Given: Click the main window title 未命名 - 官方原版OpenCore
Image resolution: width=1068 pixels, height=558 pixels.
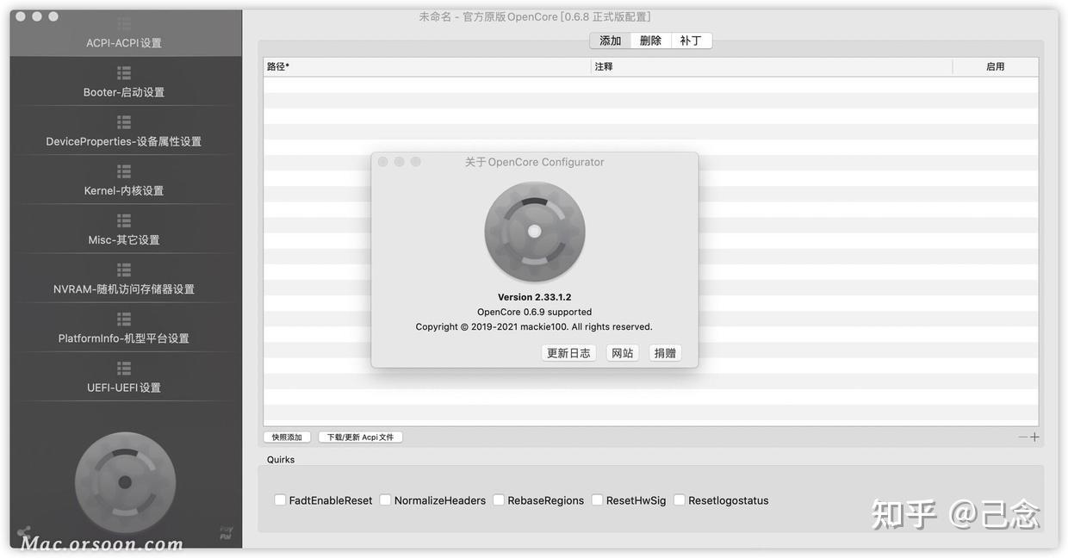Looking at the screenshot, I should (535, 16).
